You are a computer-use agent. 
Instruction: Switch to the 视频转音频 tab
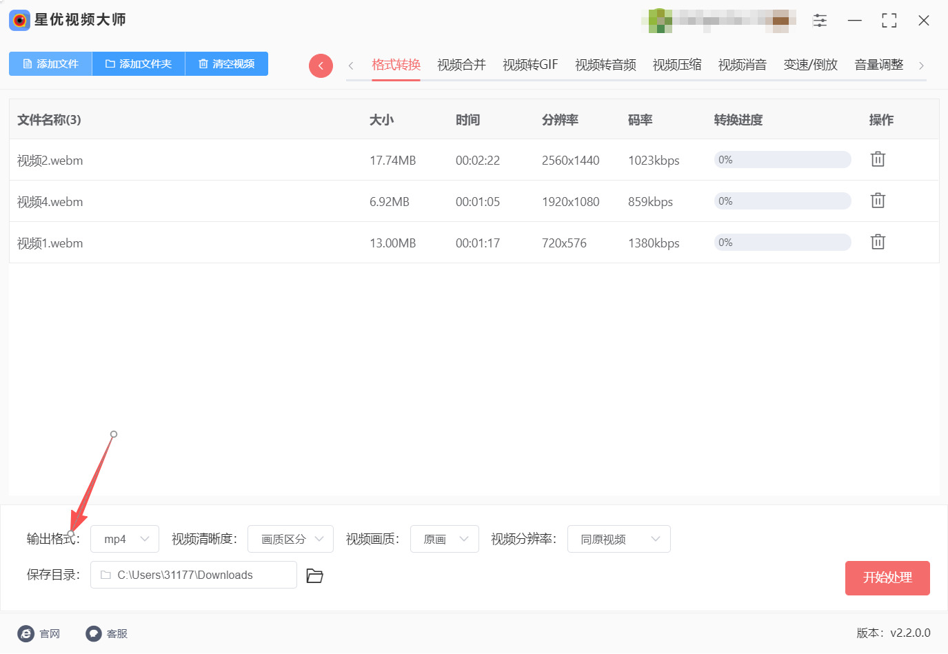pos(605,65)
